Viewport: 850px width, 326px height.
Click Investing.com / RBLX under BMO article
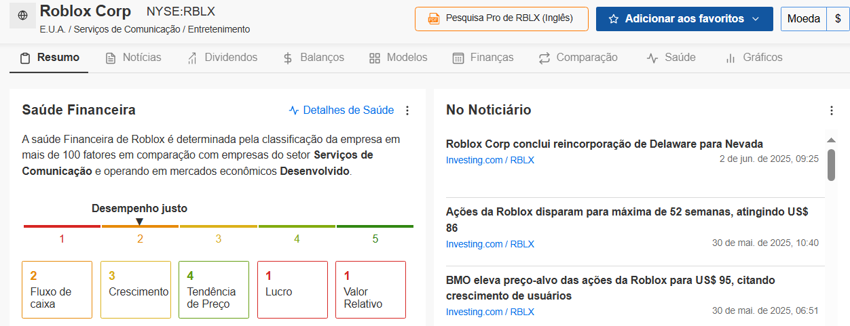click(490, 312)
